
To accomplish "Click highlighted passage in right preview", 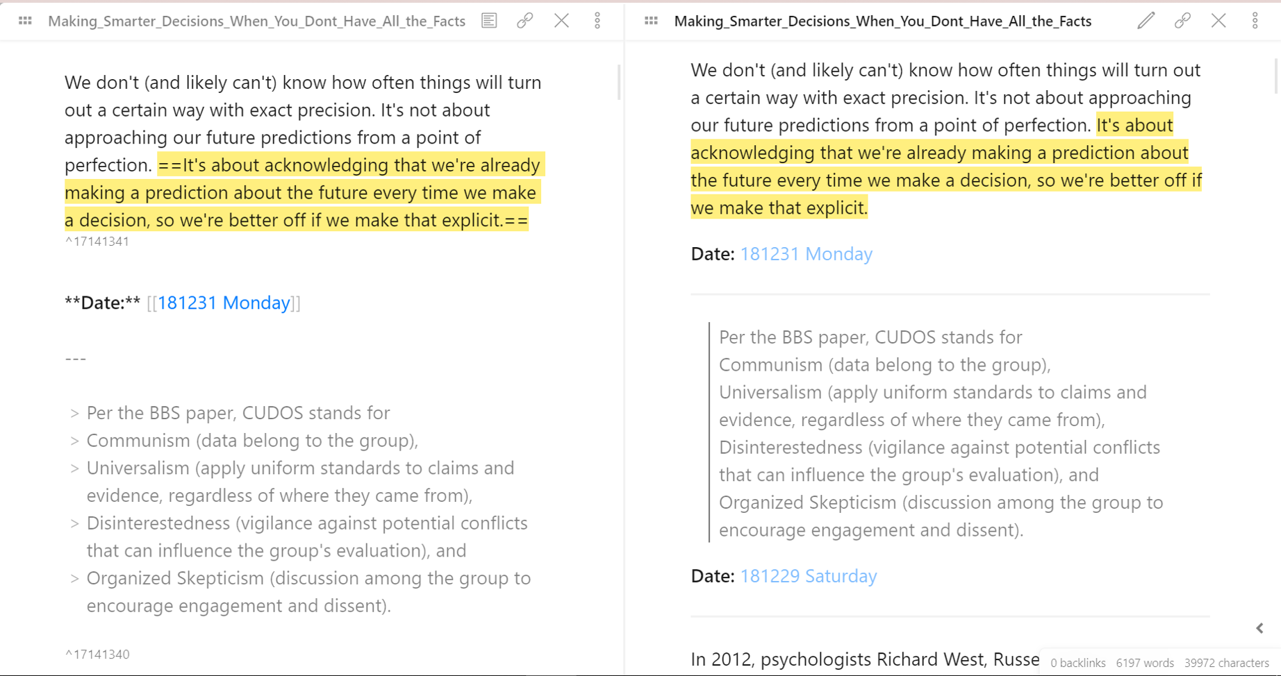I will coord(946,167).
